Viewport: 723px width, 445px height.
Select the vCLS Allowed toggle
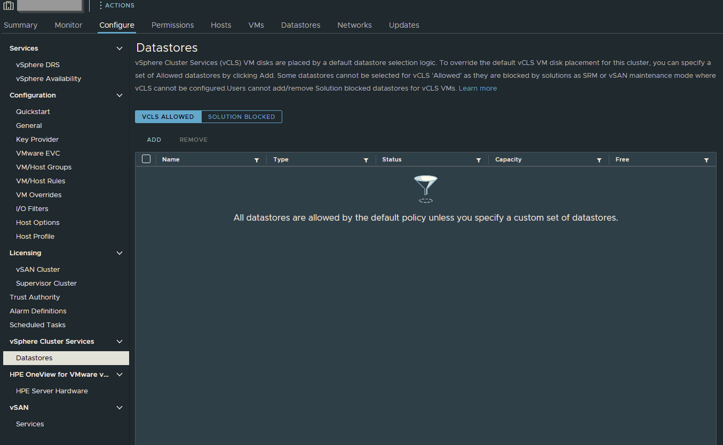click(168, 117)
